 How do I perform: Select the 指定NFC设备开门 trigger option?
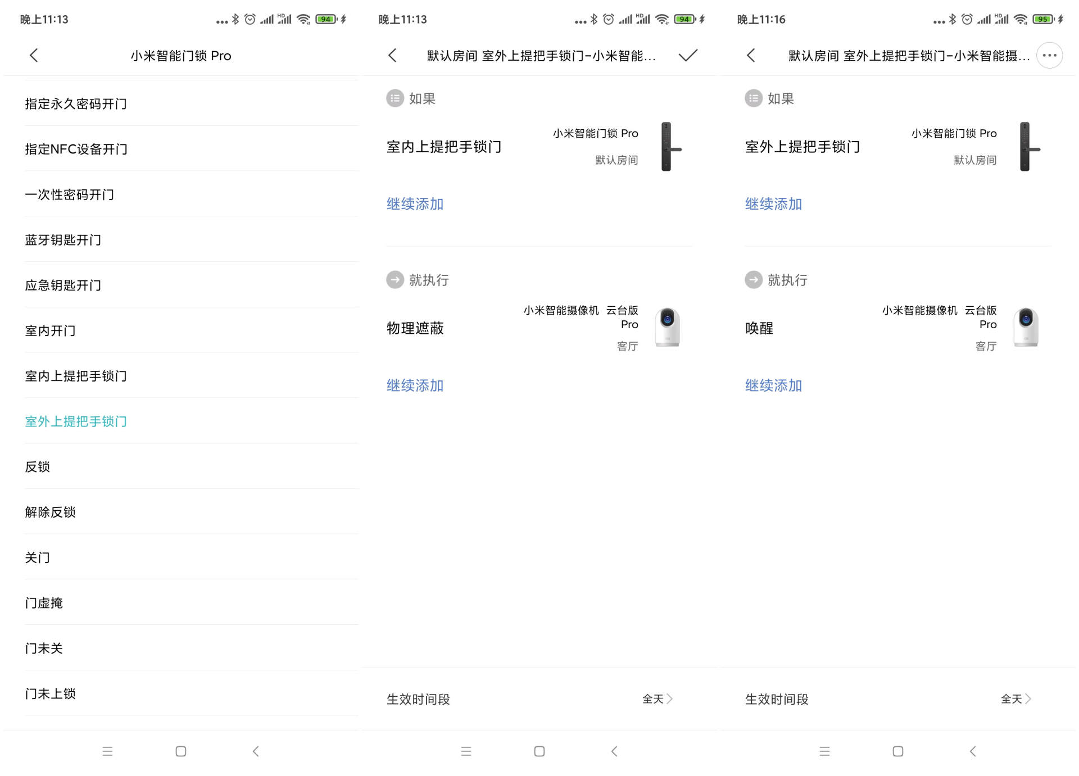[x=76, y=149]
